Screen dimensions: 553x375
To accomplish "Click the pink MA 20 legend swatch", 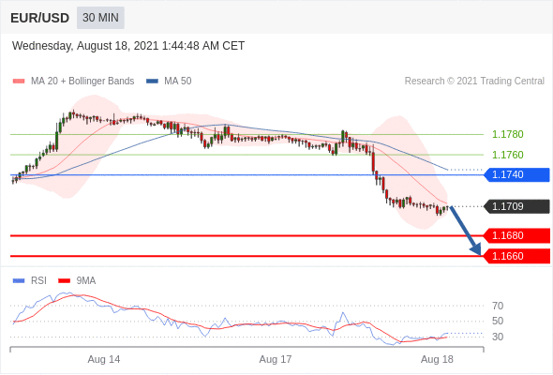I will click(x=19, y=82).
